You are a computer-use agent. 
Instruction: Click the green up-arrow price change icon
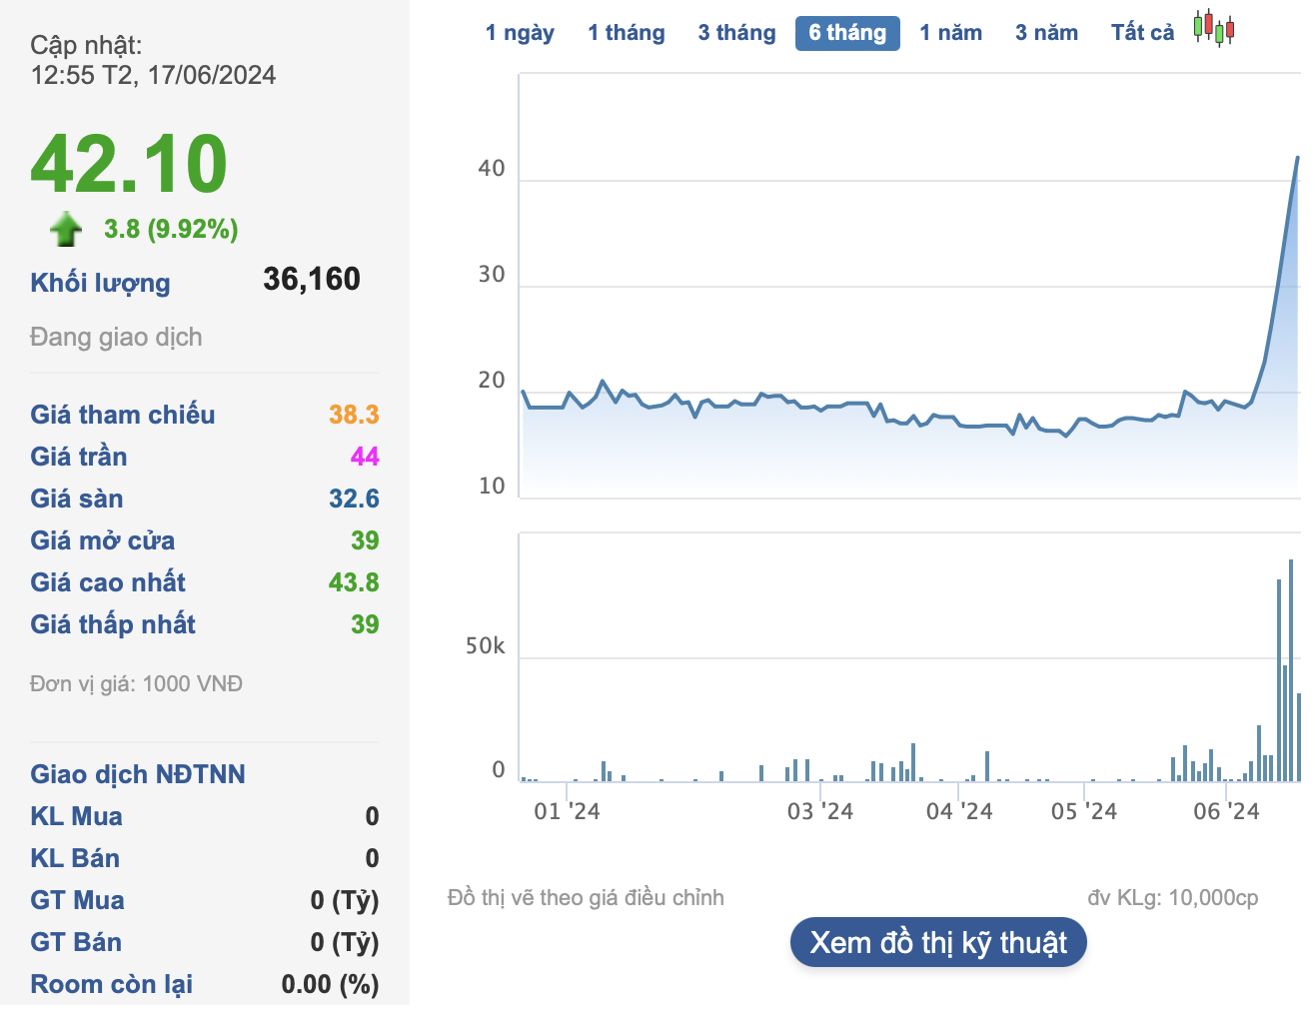click(66, 229)
